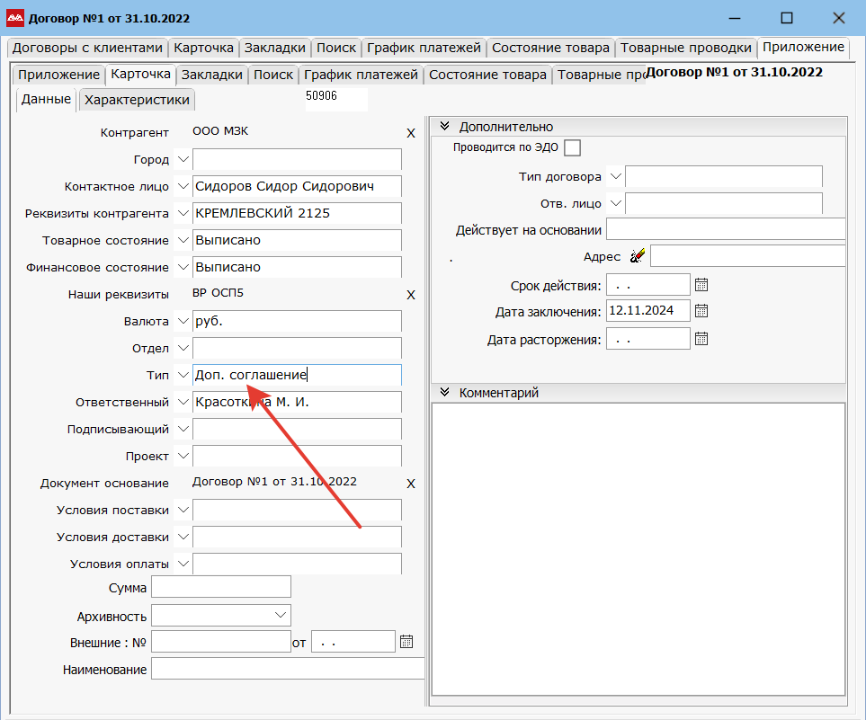Click the Срок действия date field
The width and height of the screenshot is (866, 720).
click(647, 285)
